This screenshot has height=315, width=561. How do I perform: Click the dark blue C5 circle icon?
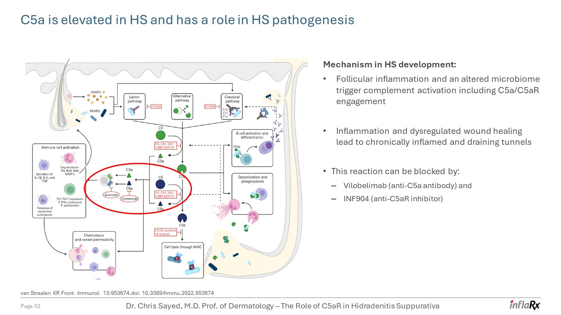(x=160, y=184)
